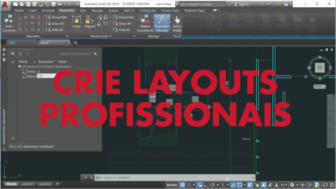Toggle 2D Object Snap in status bar
The width and height of the screenshot is (336, 189).
[239, 185]
